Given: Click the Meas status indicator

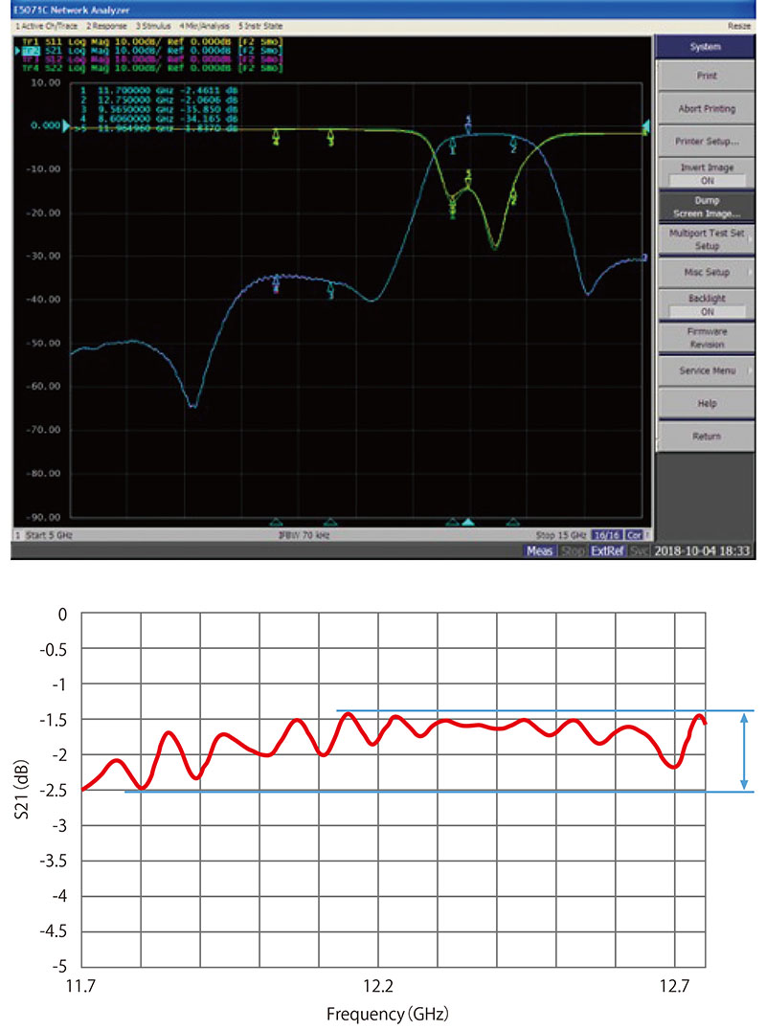Looking at the screenshot, I should (538, 551).
